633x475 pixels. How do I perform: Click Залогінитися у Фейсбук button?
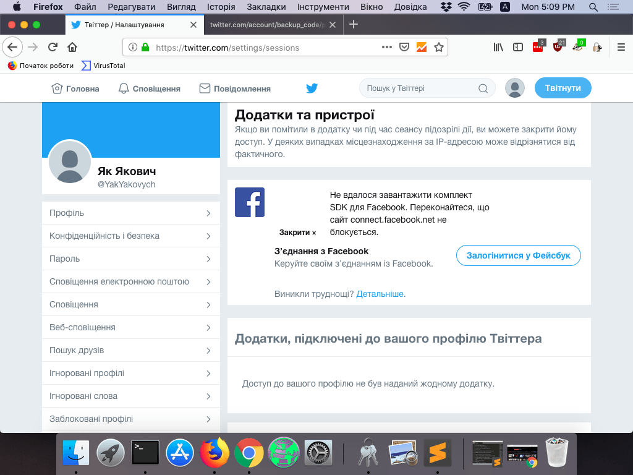pyautogui.click(x=518, y=255)
